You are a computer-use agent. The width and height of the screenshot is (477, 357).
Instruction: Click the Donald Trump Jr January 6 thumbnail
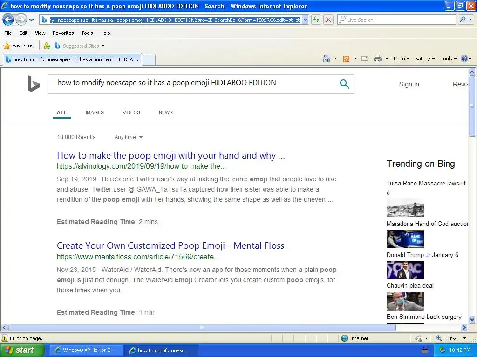pyautogui.click(x=405, y=270)
